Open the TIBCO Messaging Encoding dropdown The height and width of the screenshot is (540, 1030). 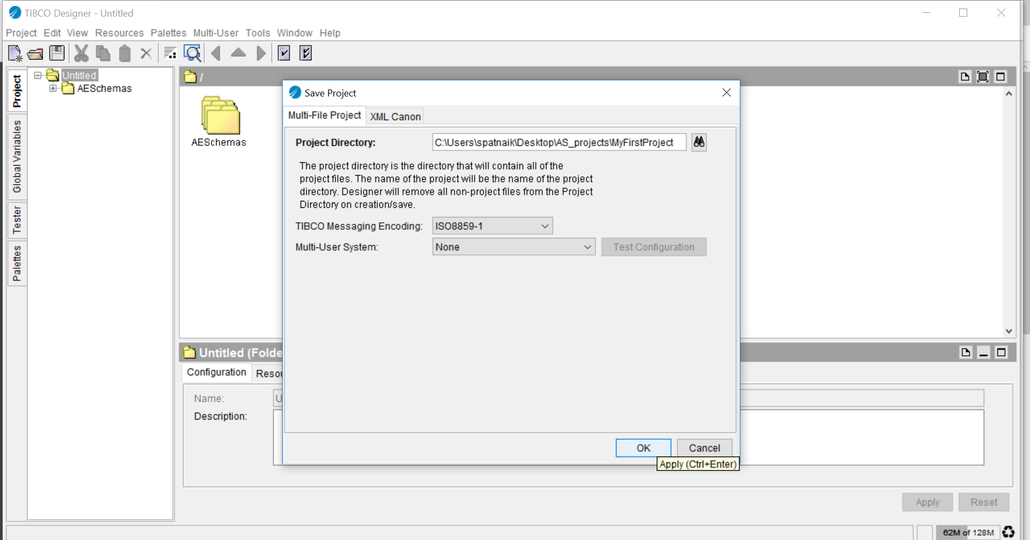point(492,226)
